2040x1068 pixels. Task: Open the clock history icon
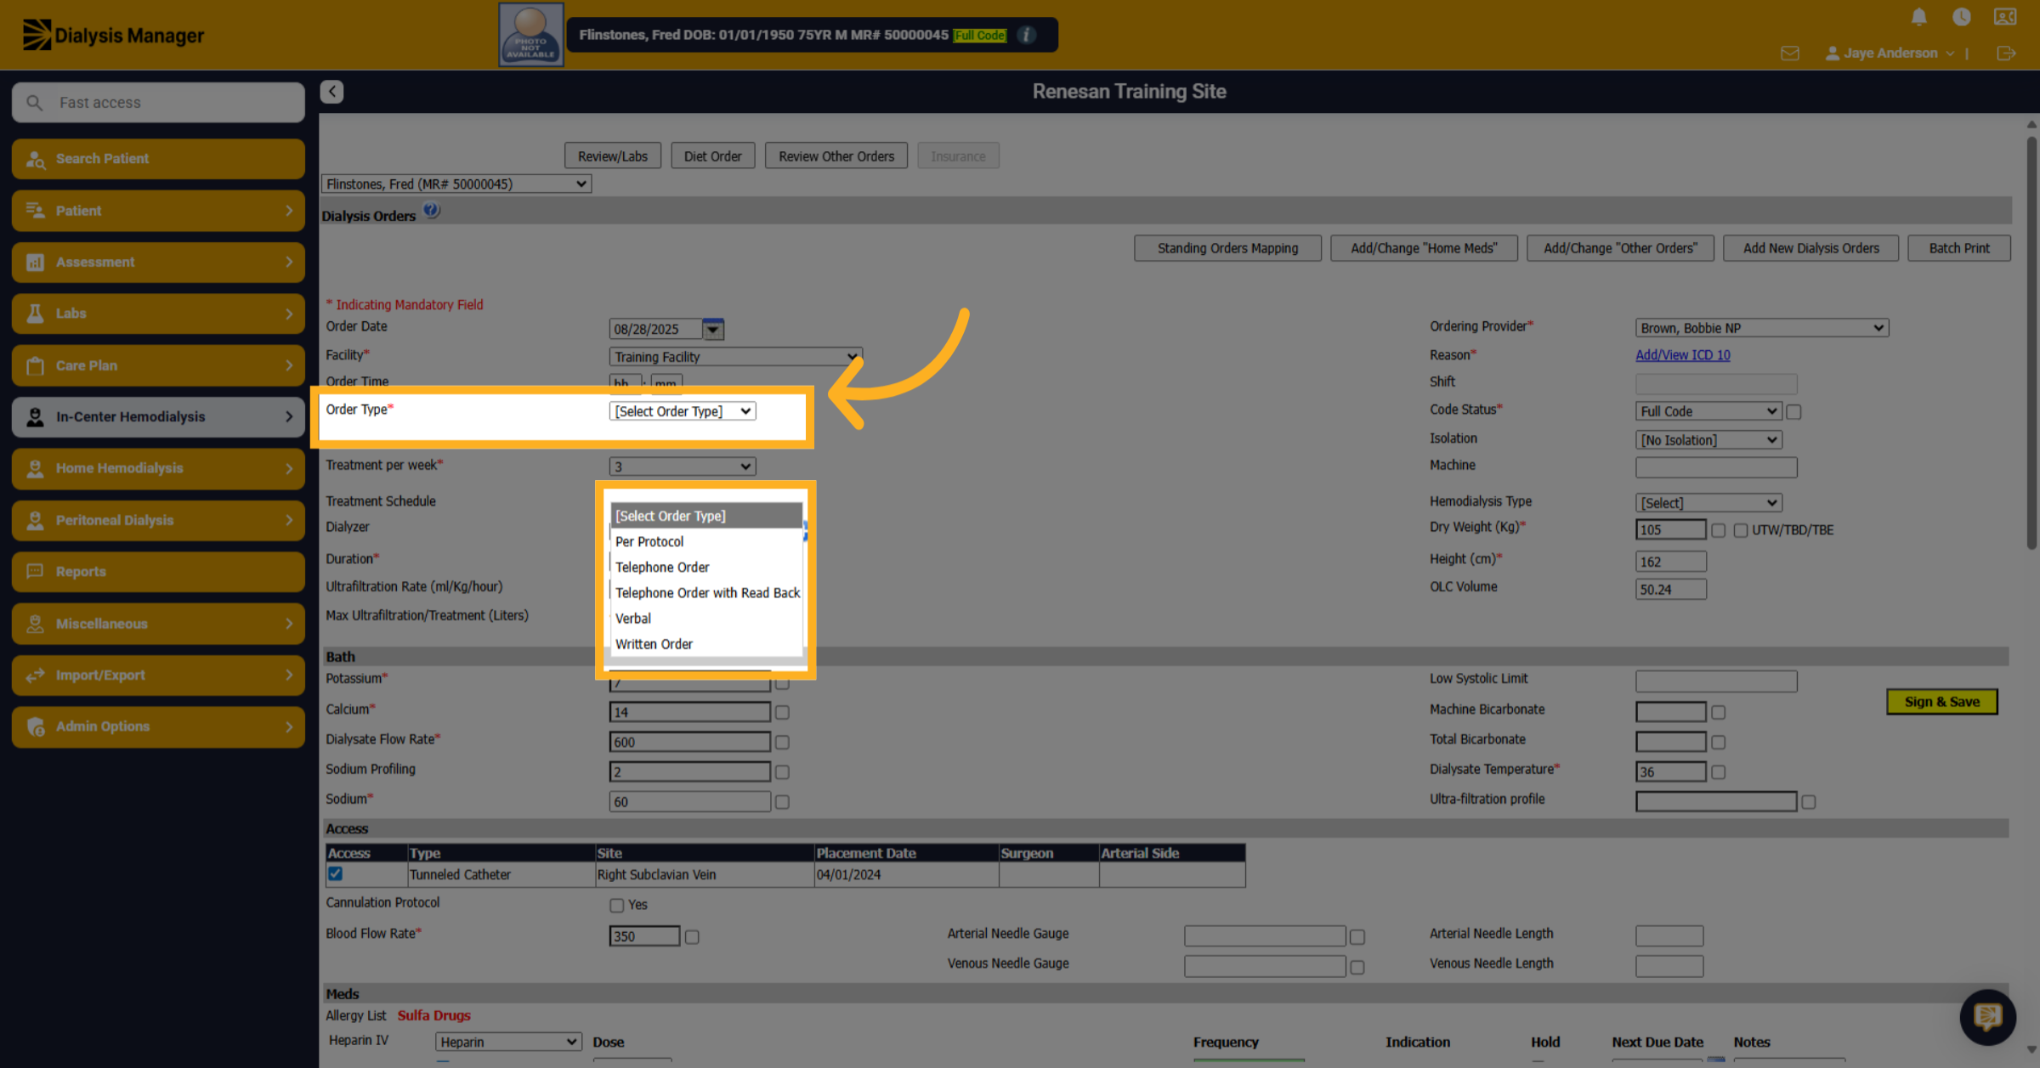pyautogui.click(x=1961, y=17)
